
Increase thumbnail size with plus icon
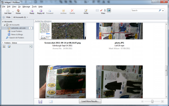pos(162,101)
